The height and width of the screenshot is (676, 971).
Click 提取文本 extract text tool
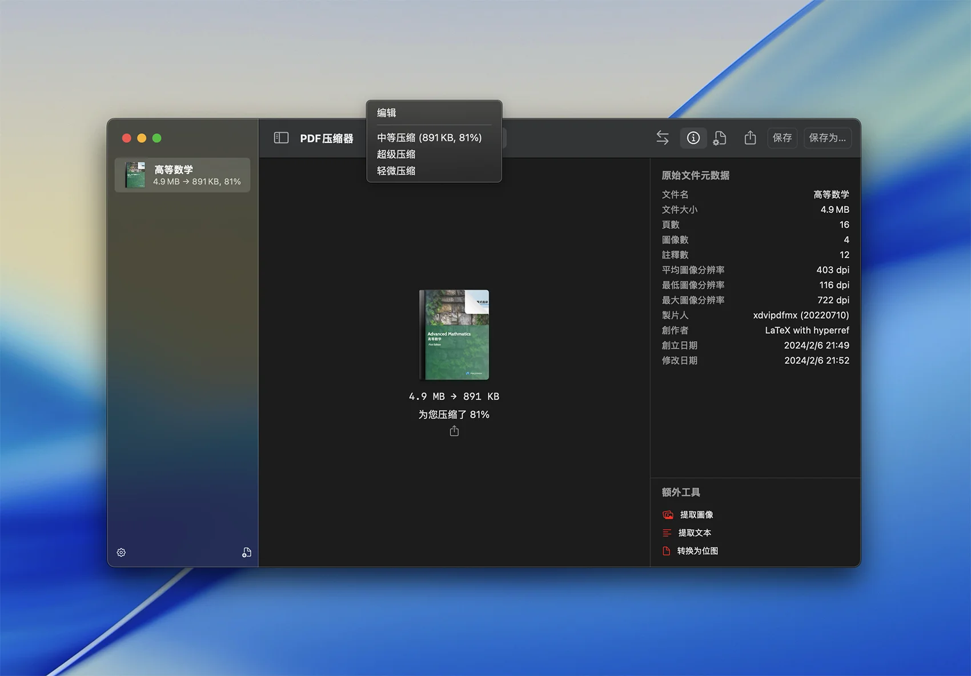tap(694, 533)
